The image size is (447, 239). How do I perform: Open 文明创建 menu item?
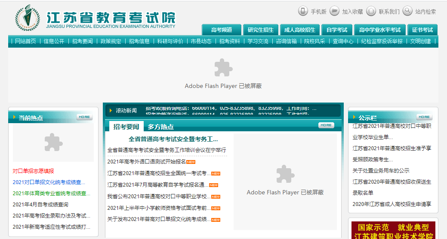[420, 41]
